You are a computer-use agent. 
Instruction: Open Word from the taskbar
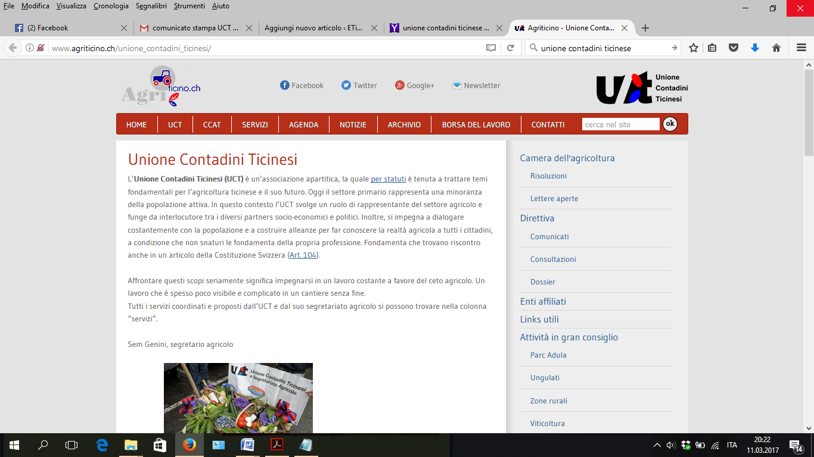click(247, 445)
